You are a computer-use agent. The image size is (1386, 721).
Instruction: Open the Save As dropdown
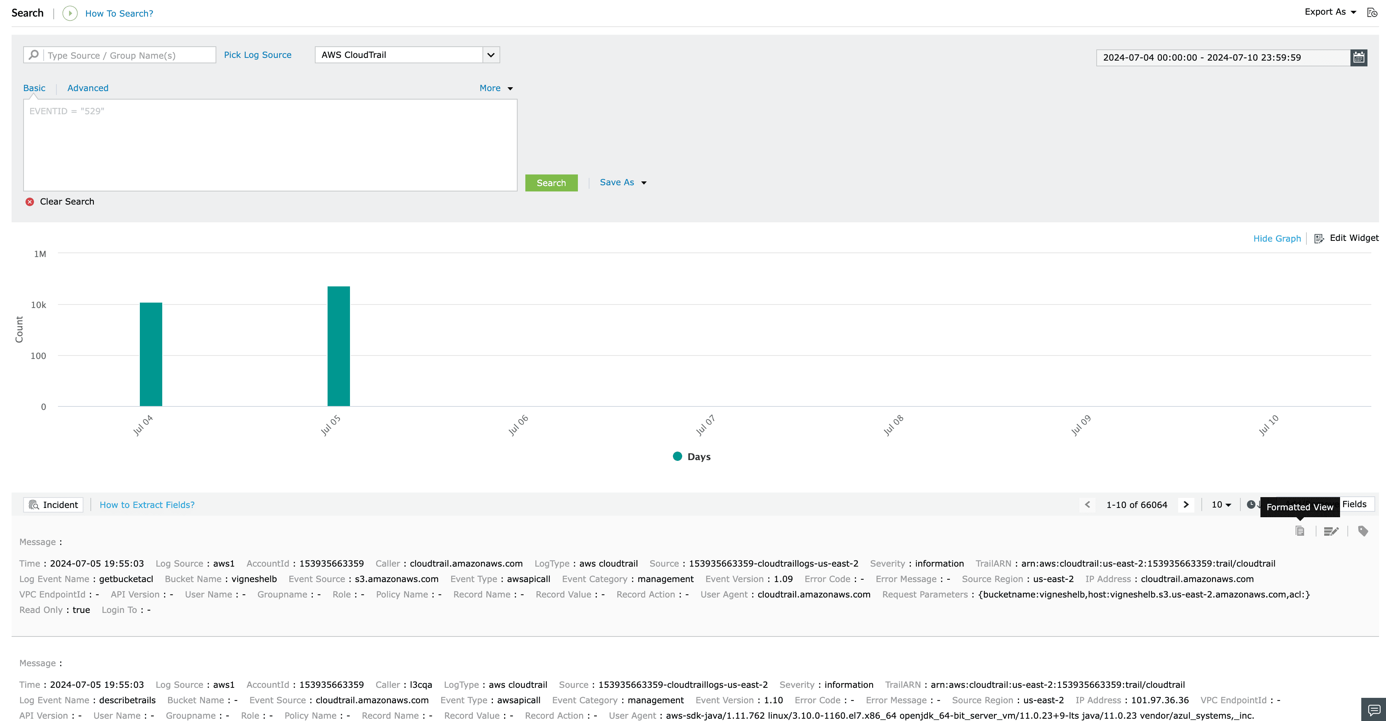(x=623, y=182)
